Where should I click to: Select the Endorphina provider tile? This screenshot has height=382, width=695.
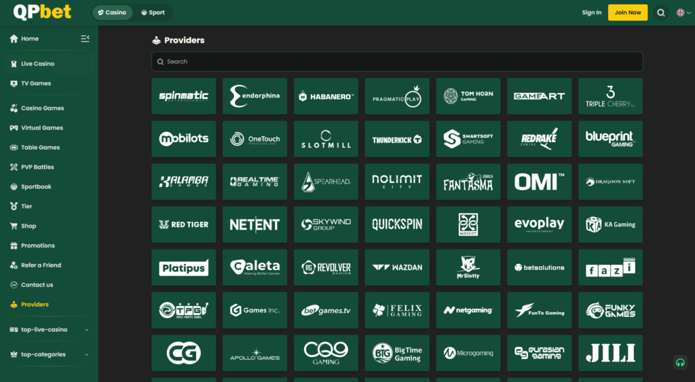255,96
